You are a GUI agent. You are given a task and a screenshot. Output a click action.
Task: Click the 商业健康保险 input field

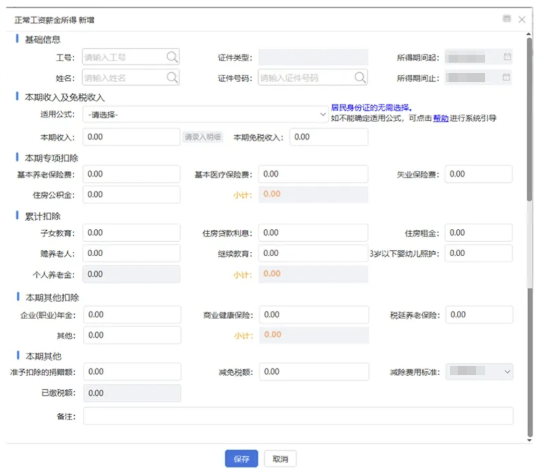click(x=314, y=315)
